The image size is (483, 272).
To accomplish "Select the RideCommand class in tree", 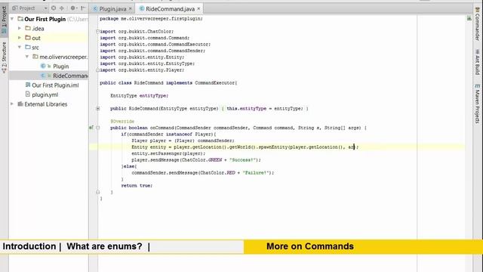I will point(70,76).
